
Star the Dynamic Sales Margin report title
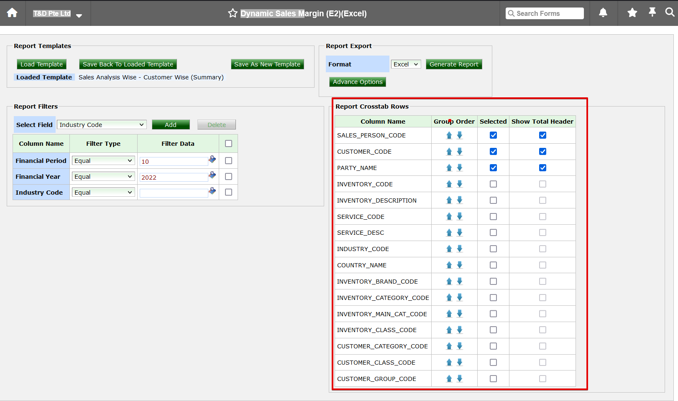click(x=233, y=13)
